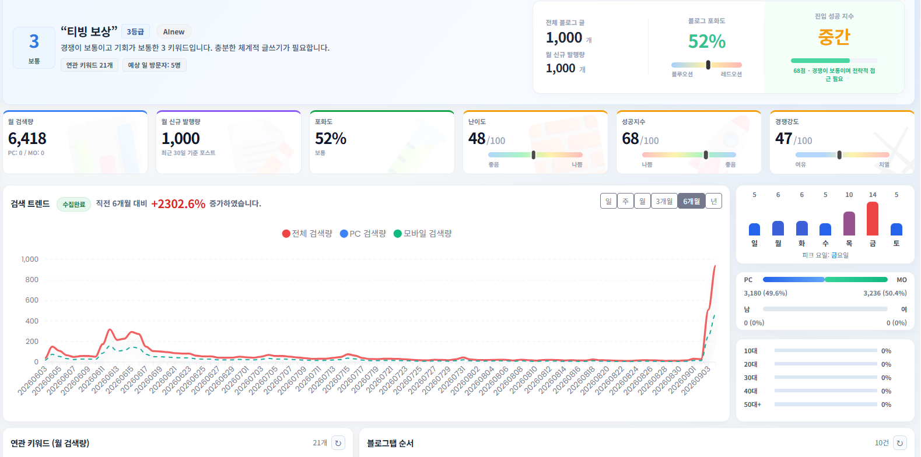Screen dimensions: 921x457
Task: Click the 3등급 grade badge
Action: (x=135, y=32)
